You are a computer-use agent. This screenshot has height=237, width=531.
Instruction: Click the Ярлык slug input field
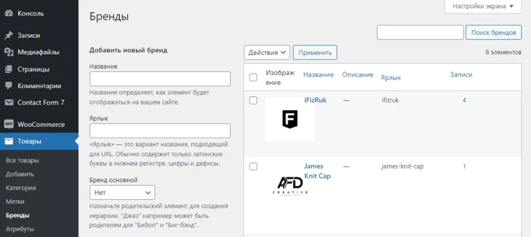coord(160,131)
